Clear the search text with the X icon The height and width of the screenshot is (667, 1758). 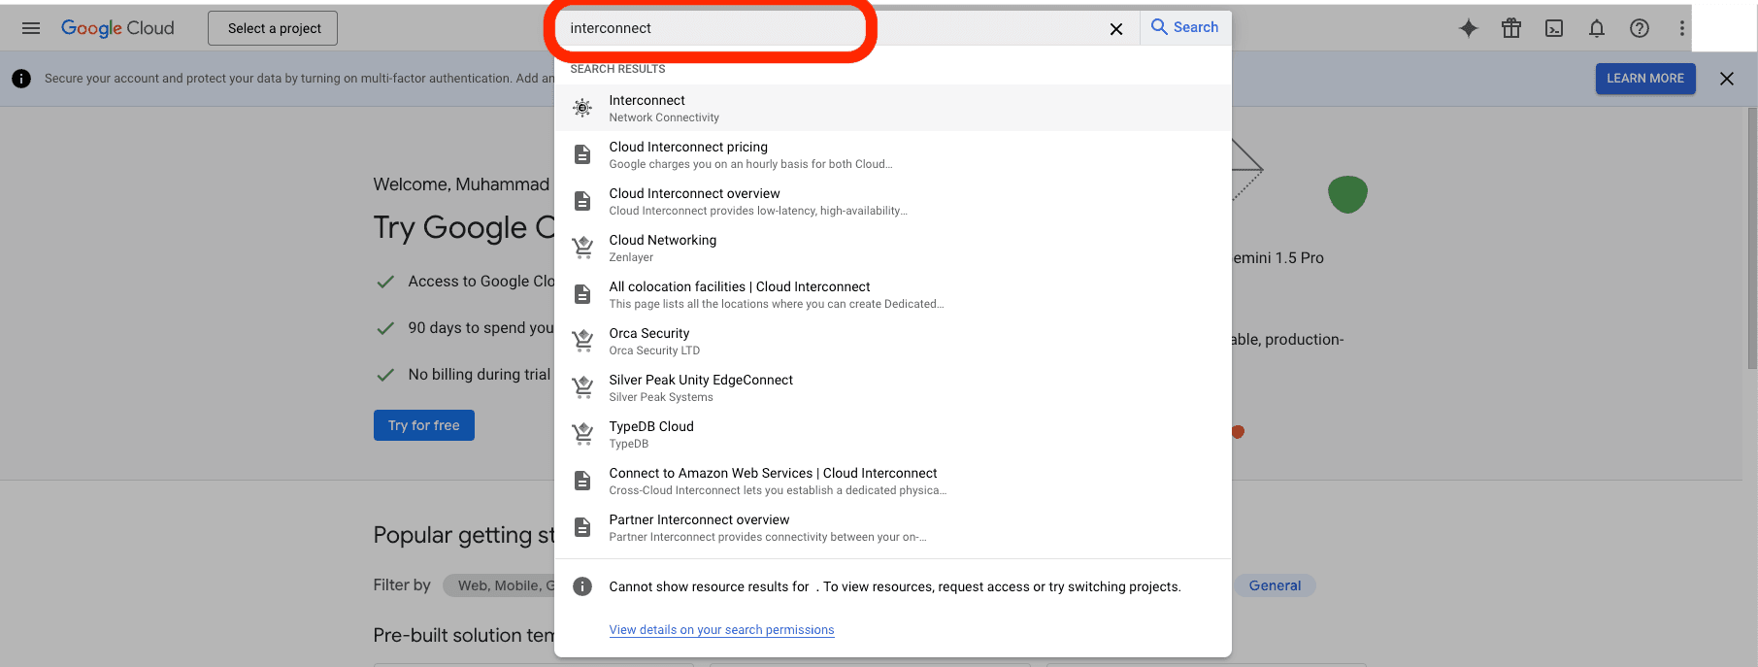[x=1116, y=29]
